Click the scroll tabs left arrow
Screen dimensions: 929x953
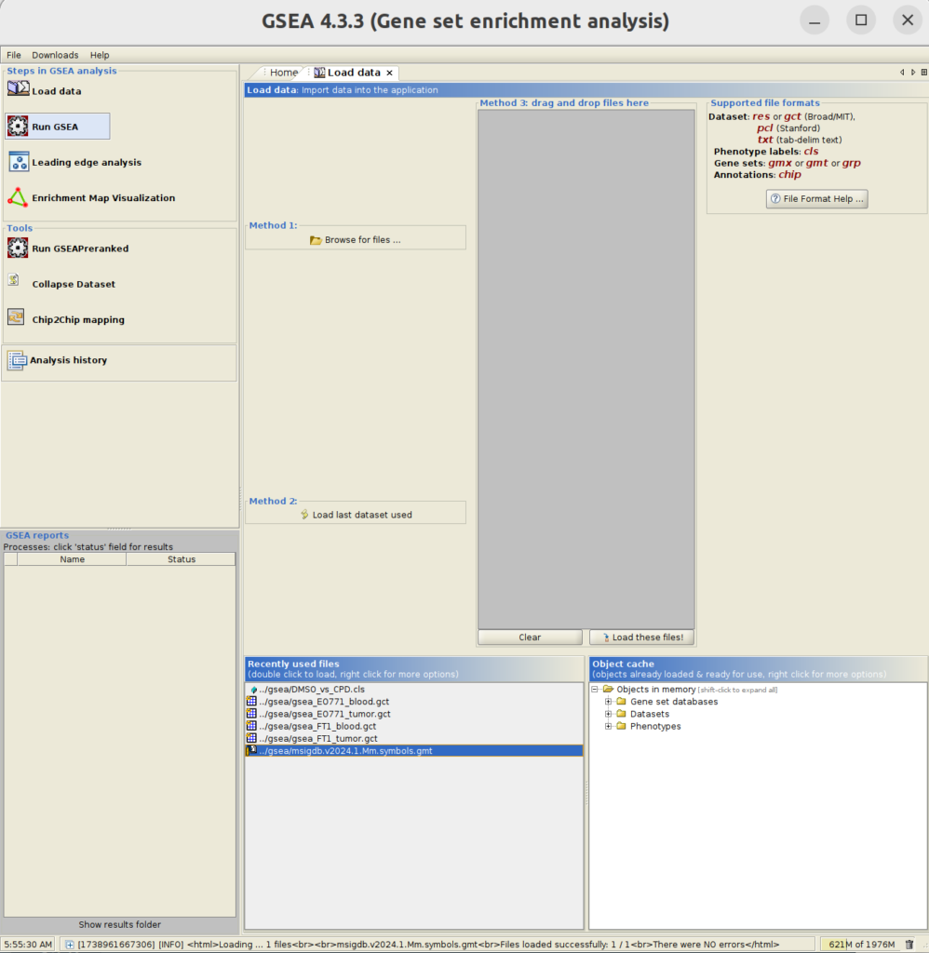pos(902,73)
